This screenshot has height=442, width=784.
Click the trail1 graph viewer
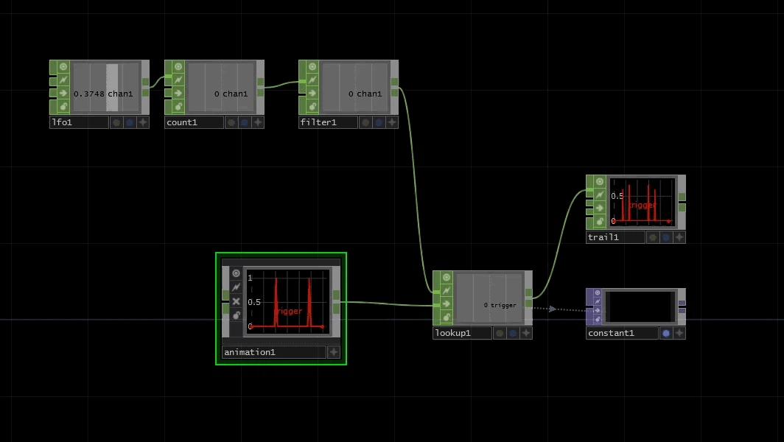(642, 202)
